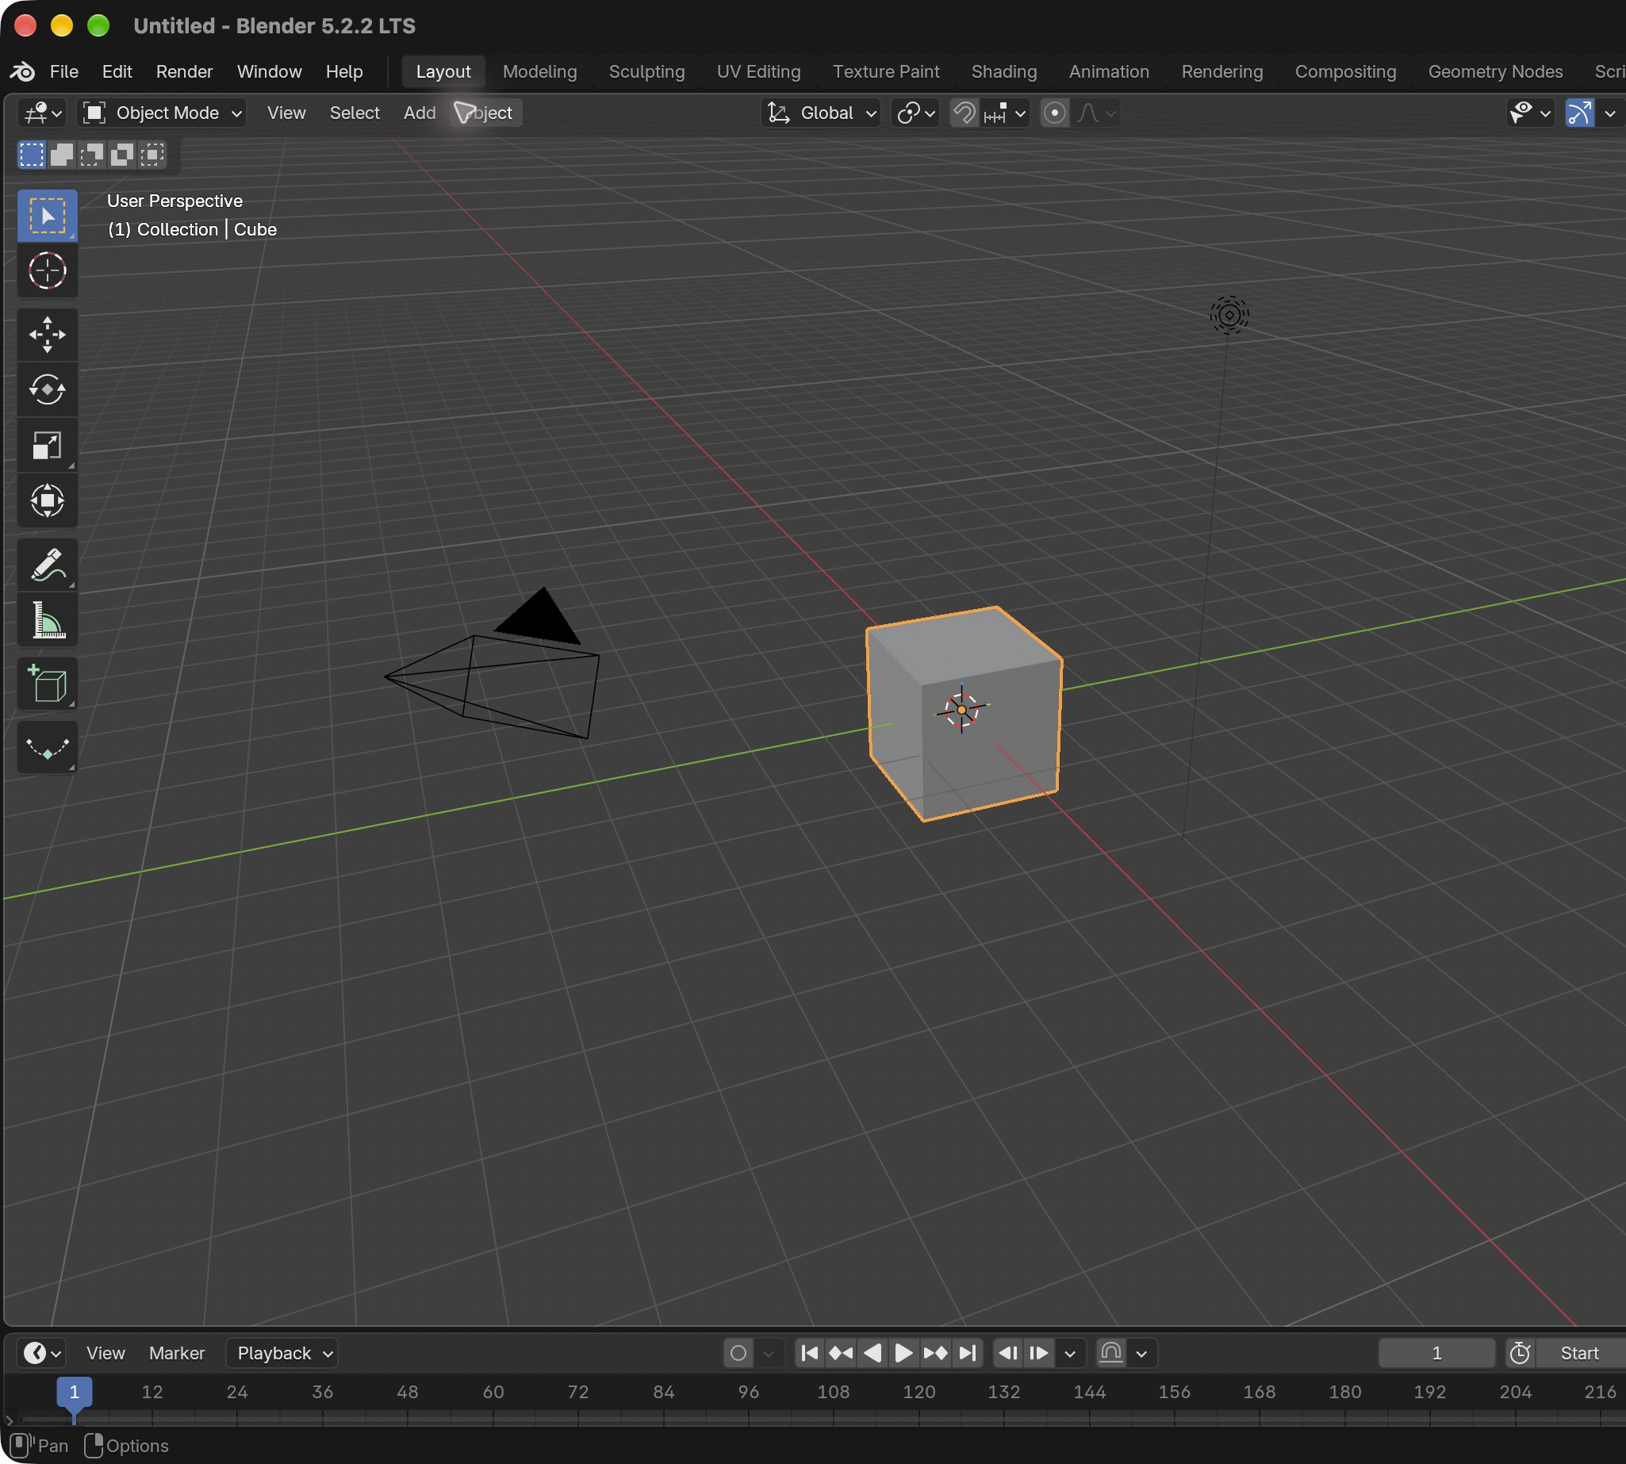Activate the Annotate pencil tool
This screenshot has width=1626, height=1464.
click(x=48, y=565)
